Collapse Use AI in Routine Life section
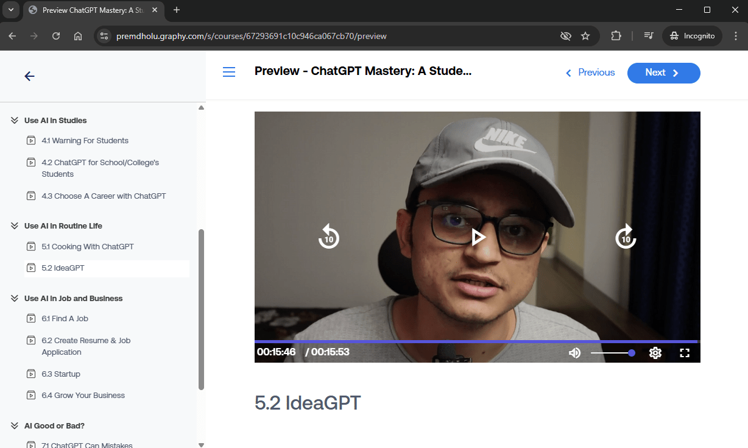Screen dimensions: 748x448 pyautogui.click(x=15, y=226)
